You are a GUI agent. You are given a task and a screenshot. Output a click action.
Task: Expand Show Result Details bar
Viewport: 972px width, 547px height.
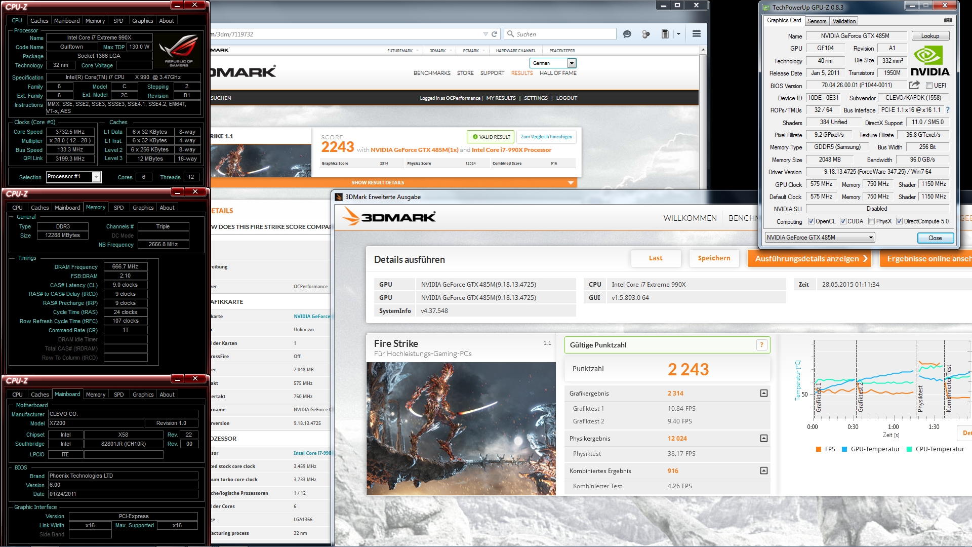(x=393, y=183)
